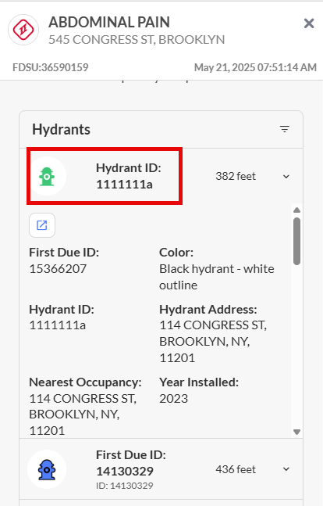Click the scrollbar down arrow

[x=297, y=432]
